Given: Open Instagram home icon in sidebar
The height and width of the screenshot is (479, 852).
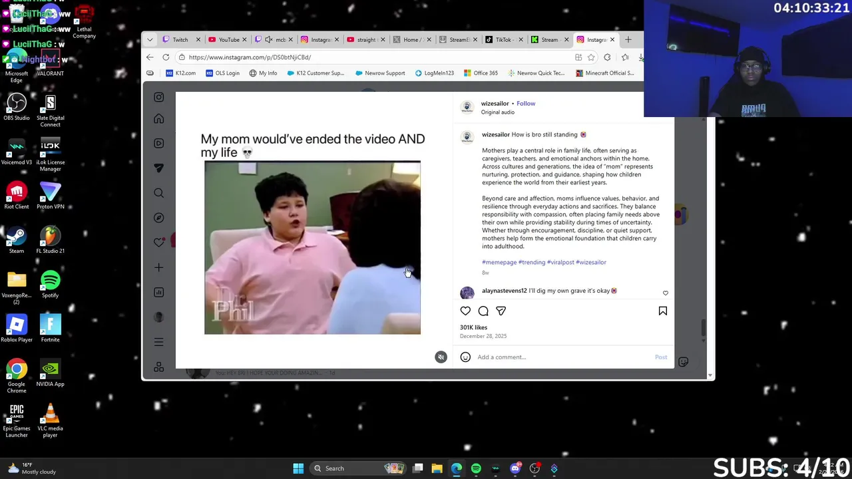Looking at the screenshot, I should coord(158,118).
